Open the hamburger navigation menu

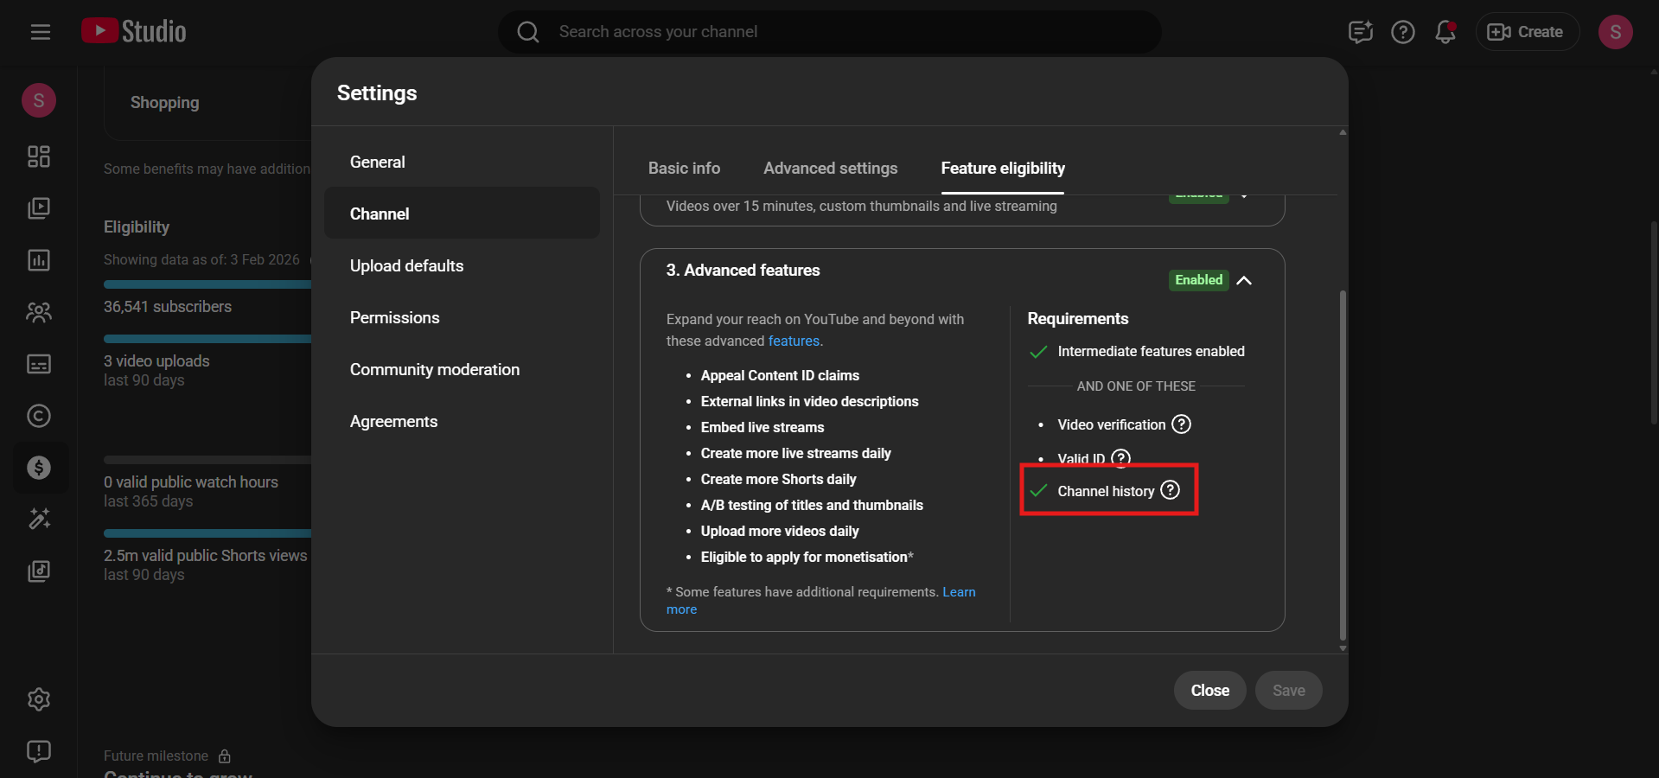(x=40, y=32)
